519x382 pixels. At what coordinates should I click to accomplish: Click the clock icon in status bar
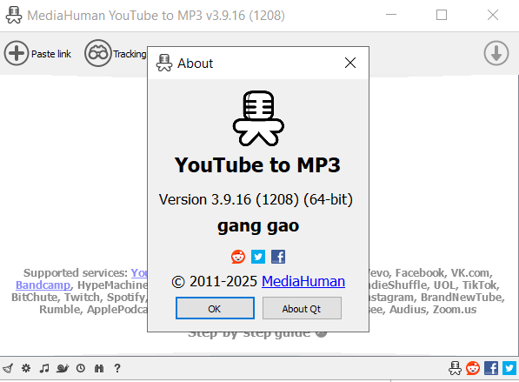coord(81,368)
